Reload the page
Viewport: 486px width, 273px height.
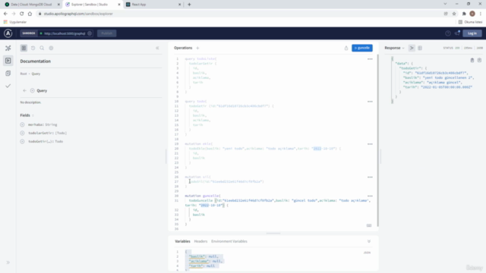(22, 14)
